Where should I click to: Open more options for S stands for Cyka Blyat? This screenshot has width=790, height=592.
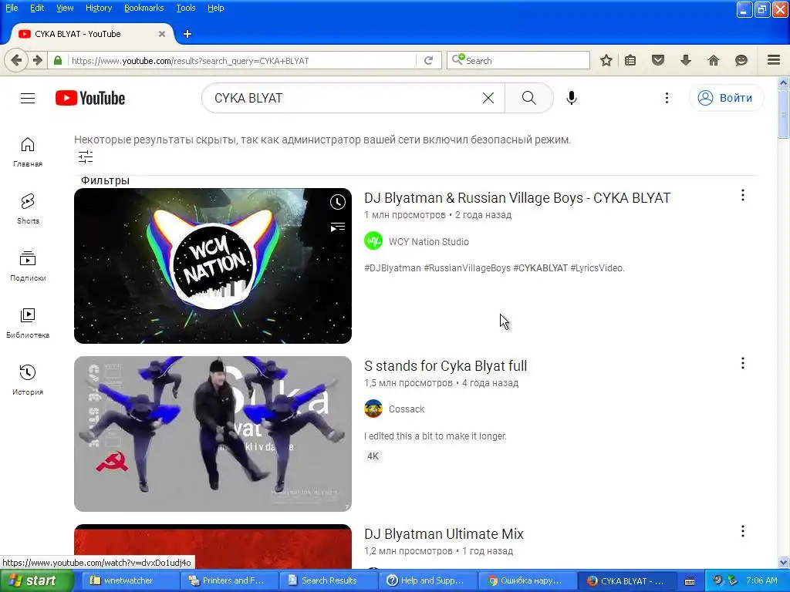point(743,364)
